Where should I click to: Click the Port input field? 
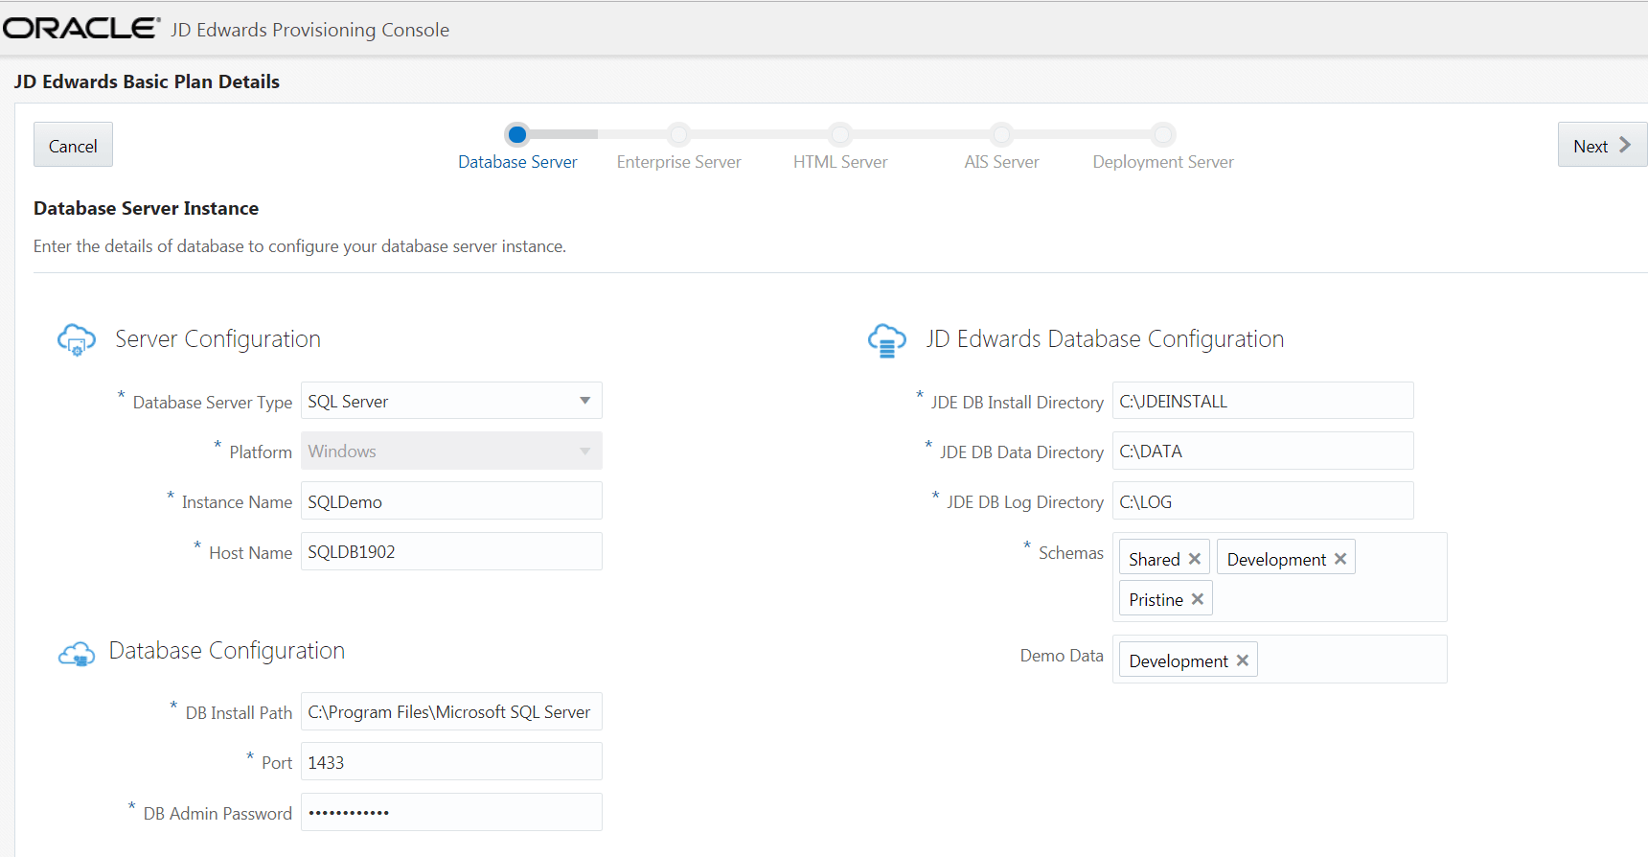pyautogui.click(x=451, y=762)
